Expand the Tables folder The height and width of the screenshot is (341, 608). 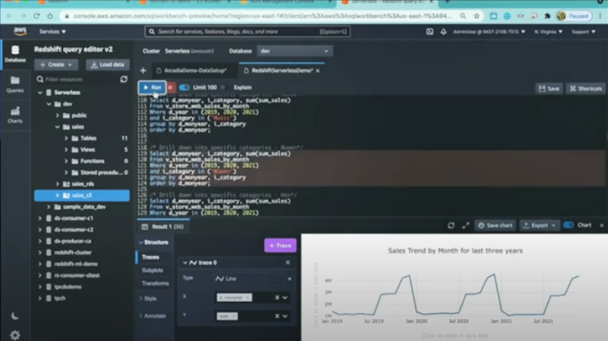[66, 138]
